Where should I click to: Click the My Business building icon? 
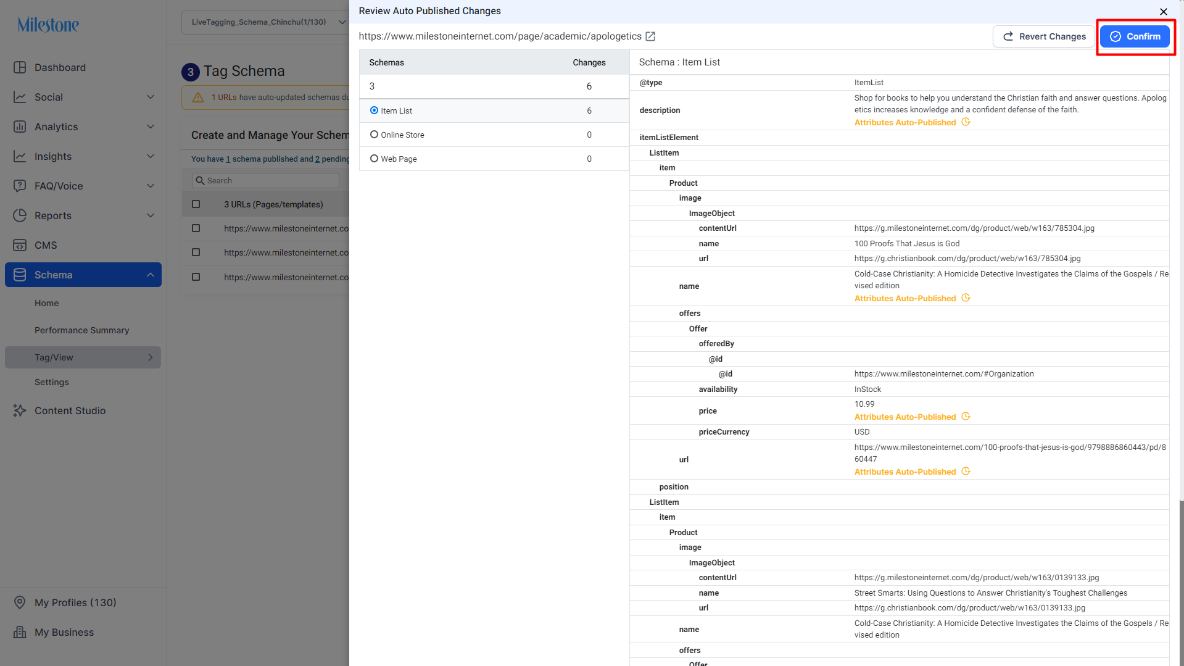click(20, 632)
